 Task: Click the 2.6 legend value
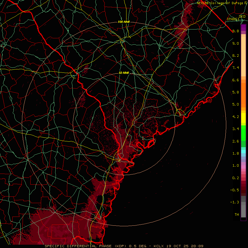[x=236, y=141]
